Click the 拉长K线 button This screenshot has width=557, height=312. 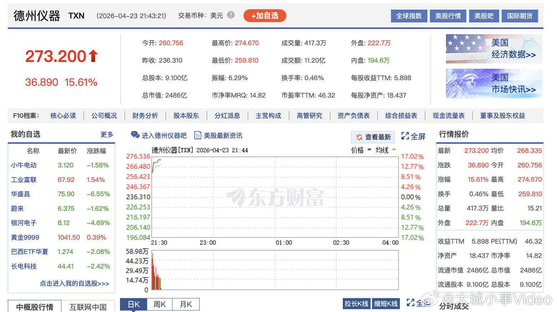click(356, 303)
